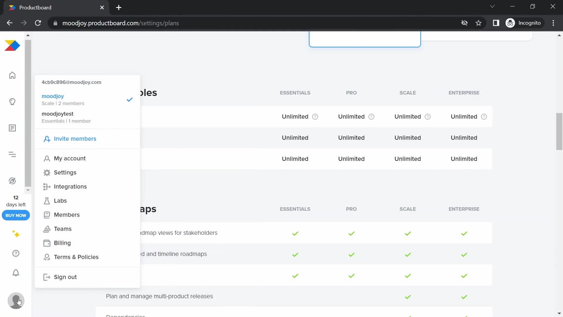This screenshot has width=563, height=317.
Task: Open the Roadmap lines sidebar icon
Action: click(12, 154)
